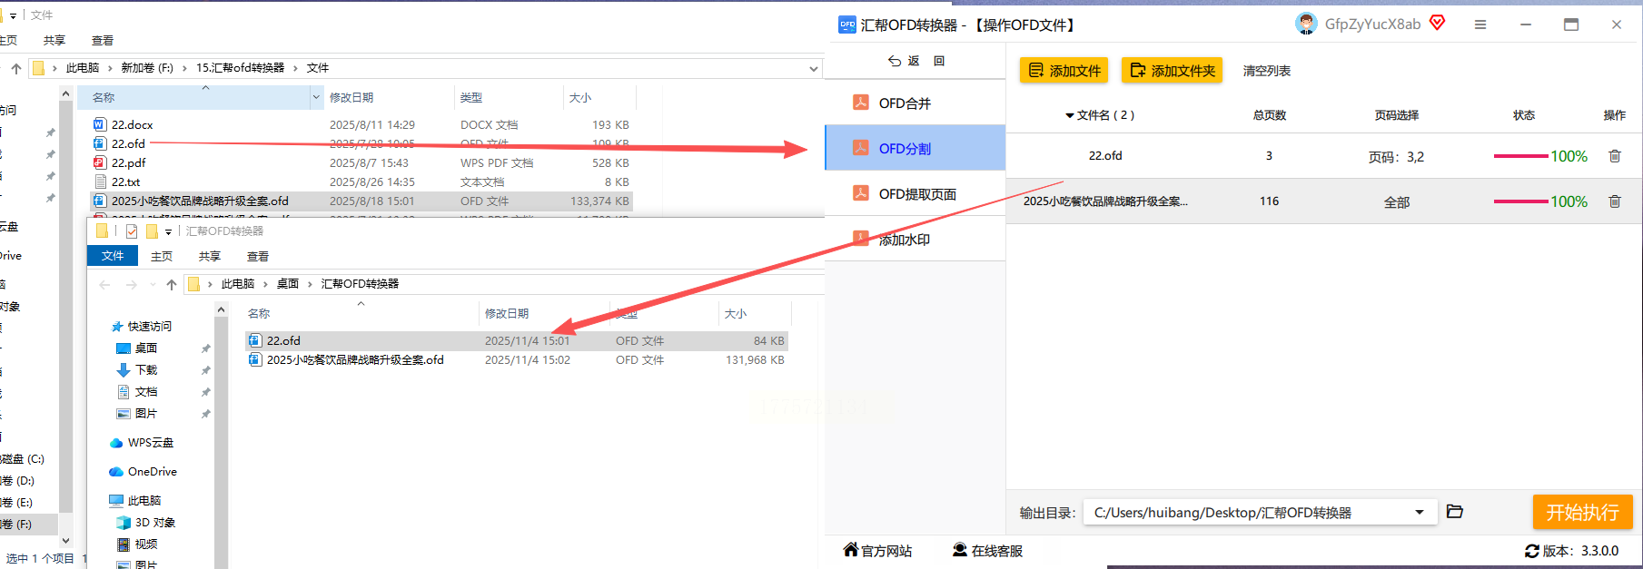Collapse the 文件名 (2) list arrow
1643x569 pixels.
coord(1070,116)
